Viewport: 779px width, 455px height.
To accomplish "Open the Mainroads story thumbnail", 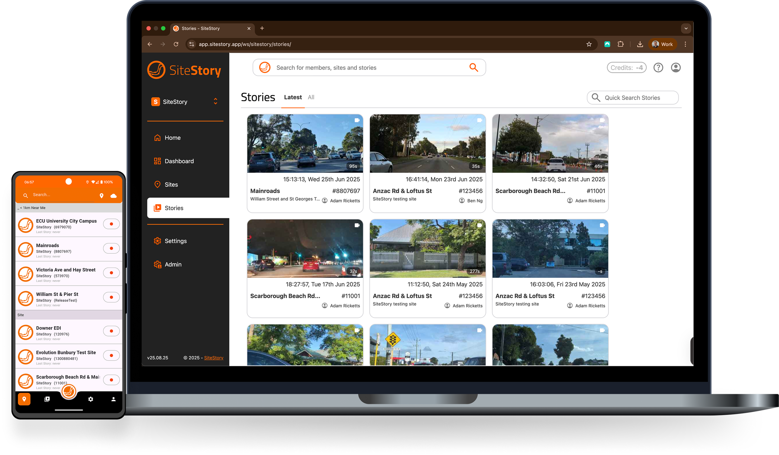I will 305,143.
